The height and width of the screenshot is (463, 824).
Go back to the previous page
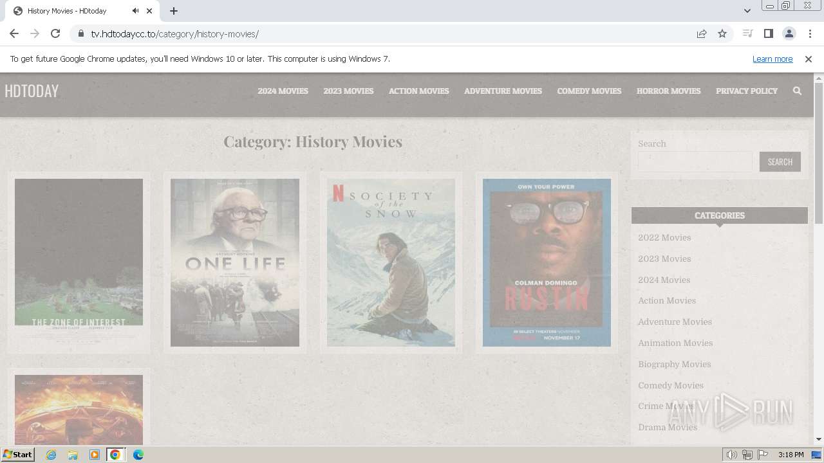click(x=14, y=33)
